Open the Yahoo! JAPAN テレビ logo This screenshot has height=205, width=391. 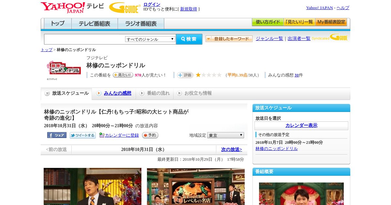point(72,7)
